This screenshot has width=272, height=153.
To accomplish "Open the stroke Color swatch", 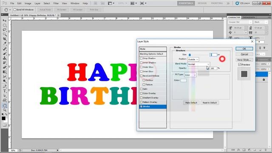I will [x=184, y=80].
